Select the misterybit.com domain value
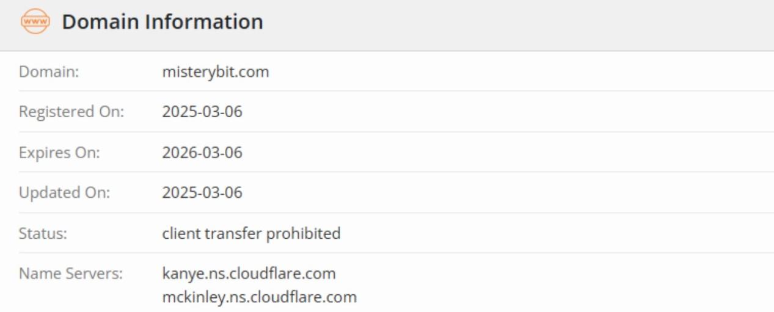774x312 pixels. pos(215,72)
